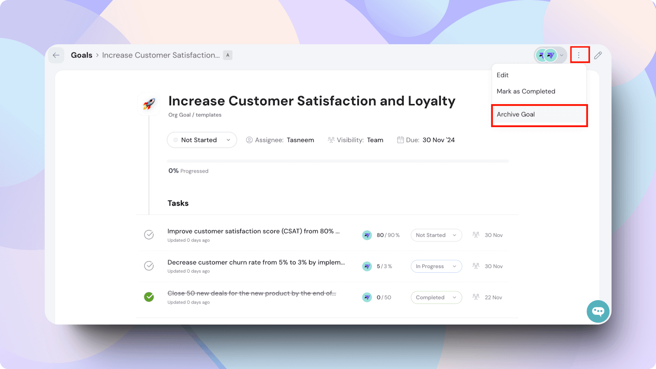Check off the churn rate task
Image resolution: width=656 pixels, height=369 pixels.
tap(149, 266)
